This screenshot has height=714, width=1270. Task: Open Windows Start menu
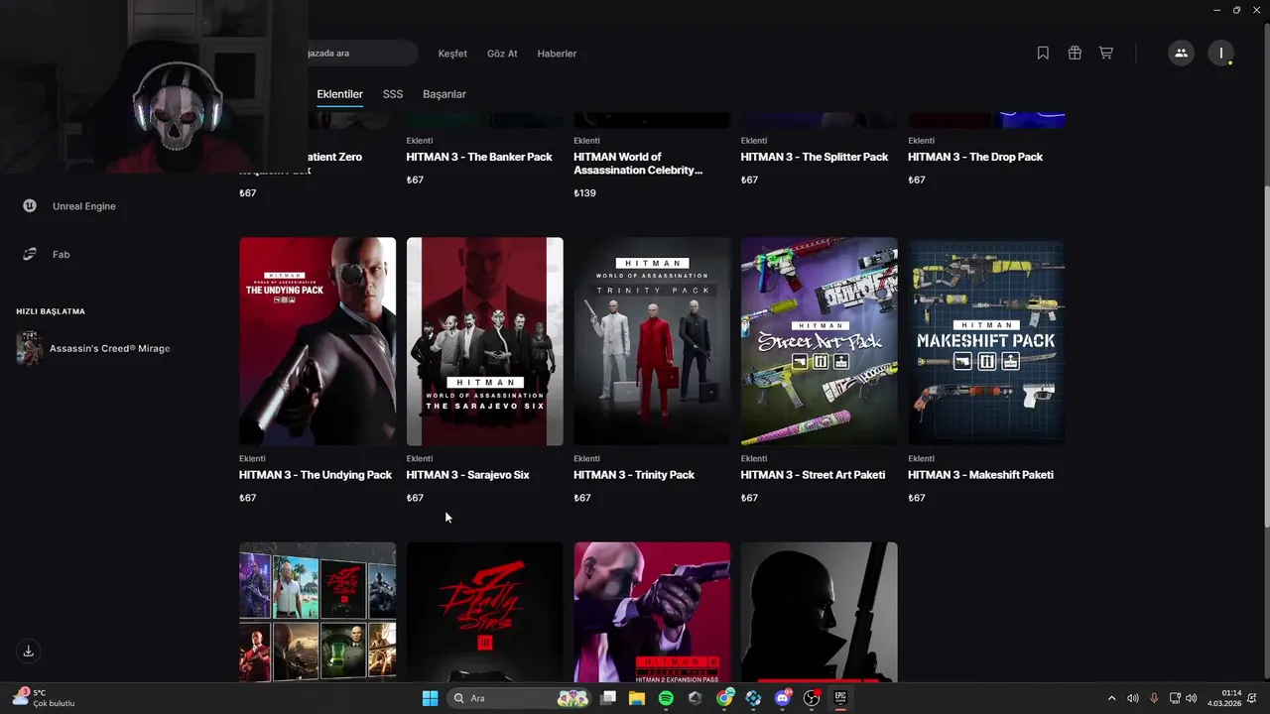[x=430, y=698]
